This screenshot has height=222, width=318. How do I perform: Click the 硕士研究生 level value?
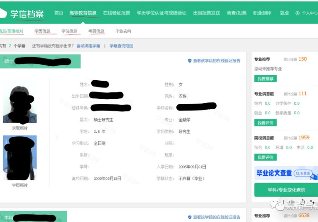(104, 120)
